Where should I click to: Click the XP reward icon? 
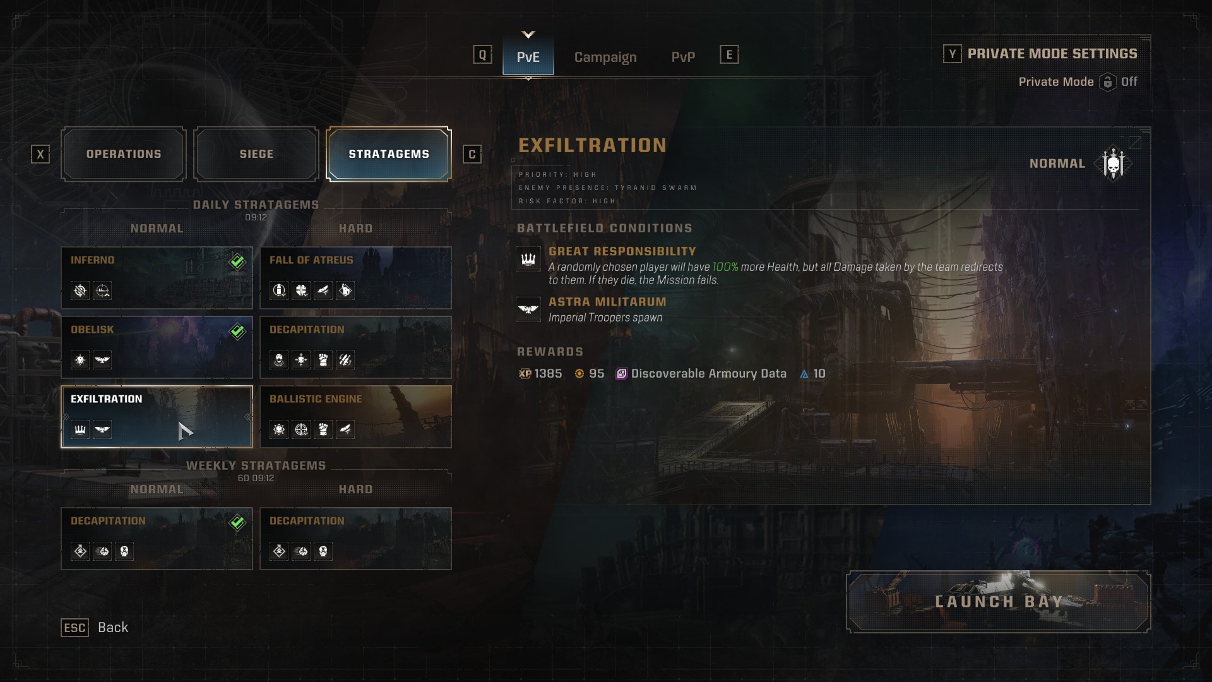point(525,374)
